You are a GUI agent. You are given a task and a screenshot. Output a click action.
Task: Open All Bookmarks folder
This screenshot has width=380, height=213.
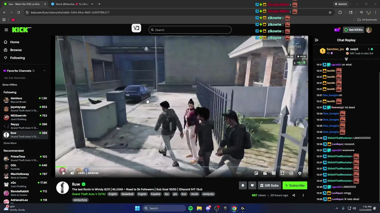(x=367, y=20)
